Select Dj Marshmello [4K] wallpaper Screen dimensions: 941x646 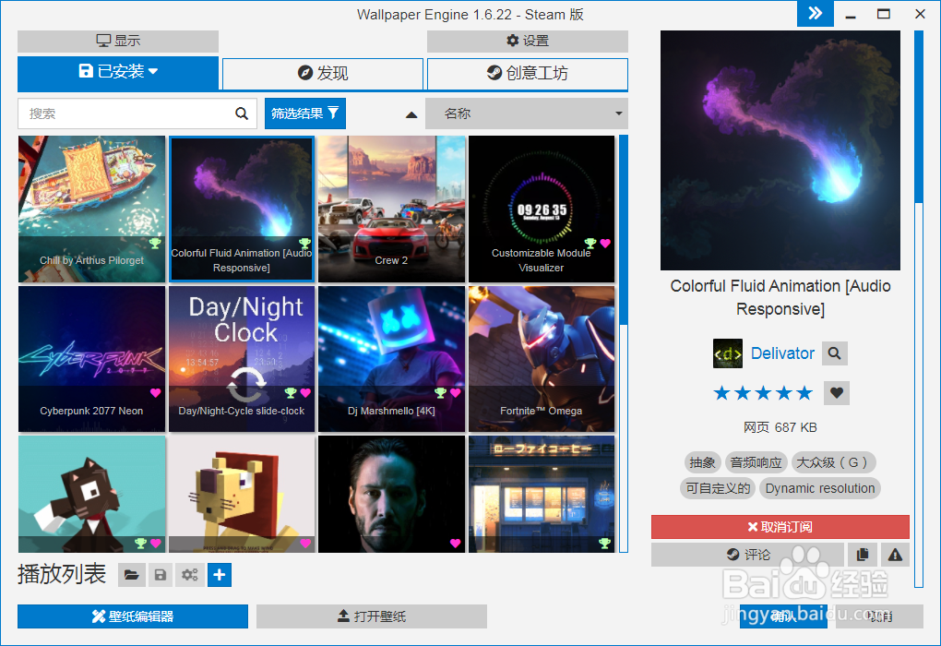(x=391, y=359)
